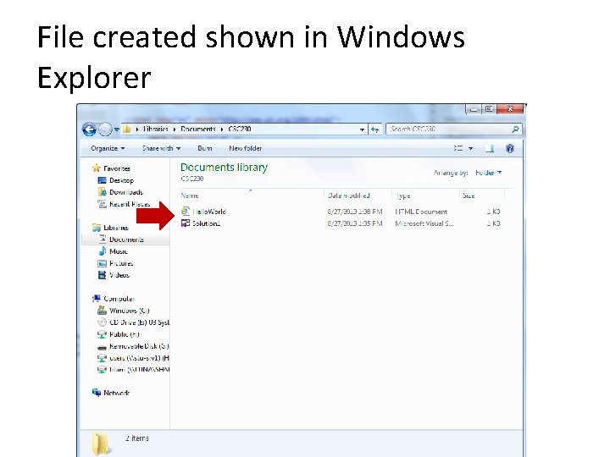Open Help with the question mark icon
The width and height of the screenshot is (610, 457).
point(510,148)
